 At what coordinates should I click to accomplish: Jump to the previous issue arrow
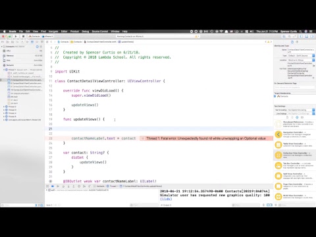pos(265,41)
